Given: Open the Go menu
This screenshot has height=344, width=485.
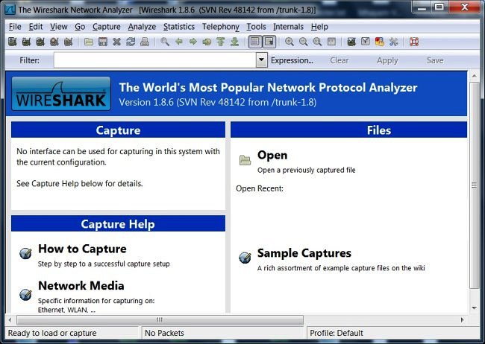Looking at the screenshot, I should coord(80,27).
